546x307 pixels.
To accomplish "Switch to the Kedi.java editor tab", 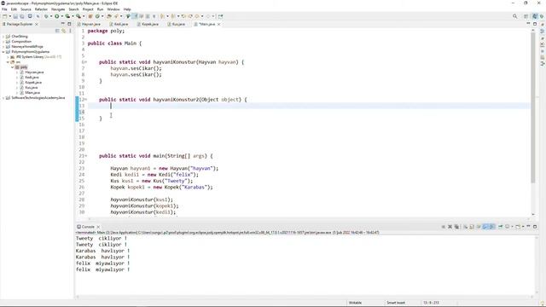I will point(119,24).
